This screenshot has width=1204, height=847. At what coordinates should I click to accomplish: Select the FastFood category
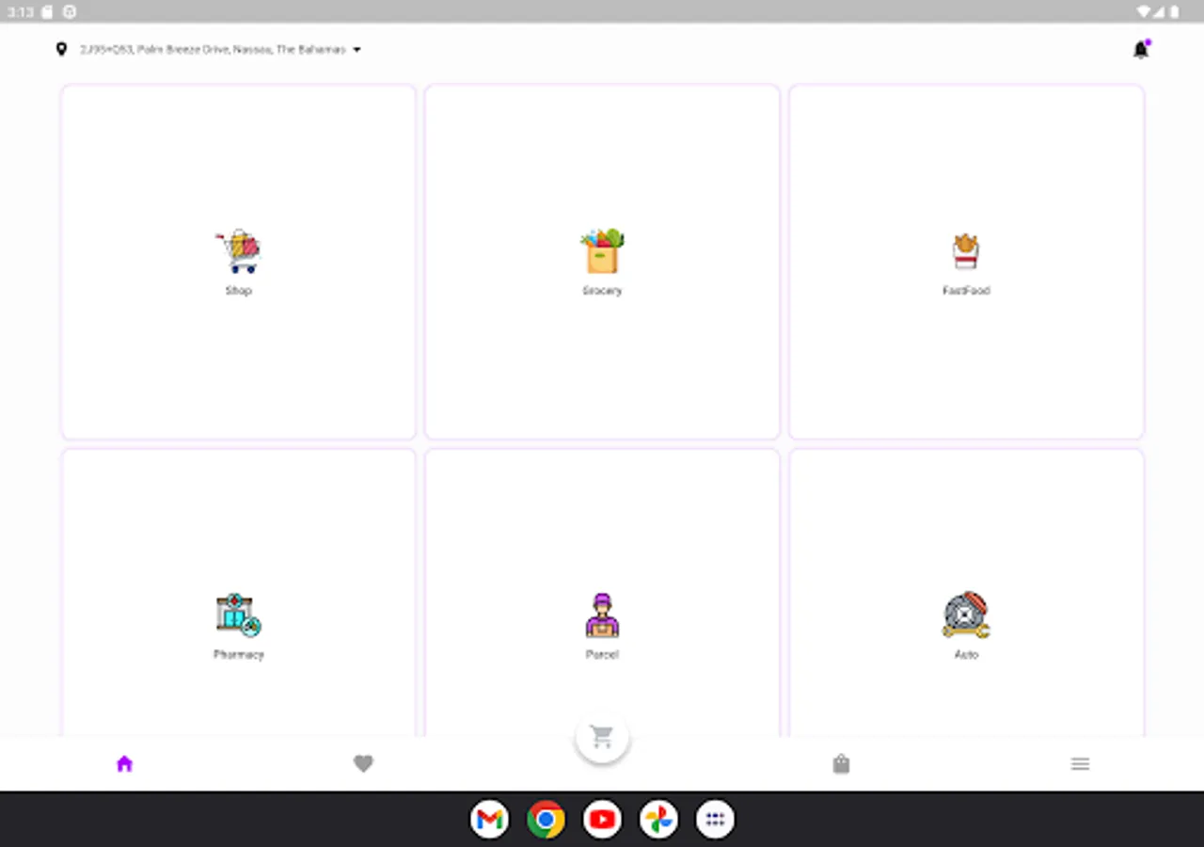[966, 262]
